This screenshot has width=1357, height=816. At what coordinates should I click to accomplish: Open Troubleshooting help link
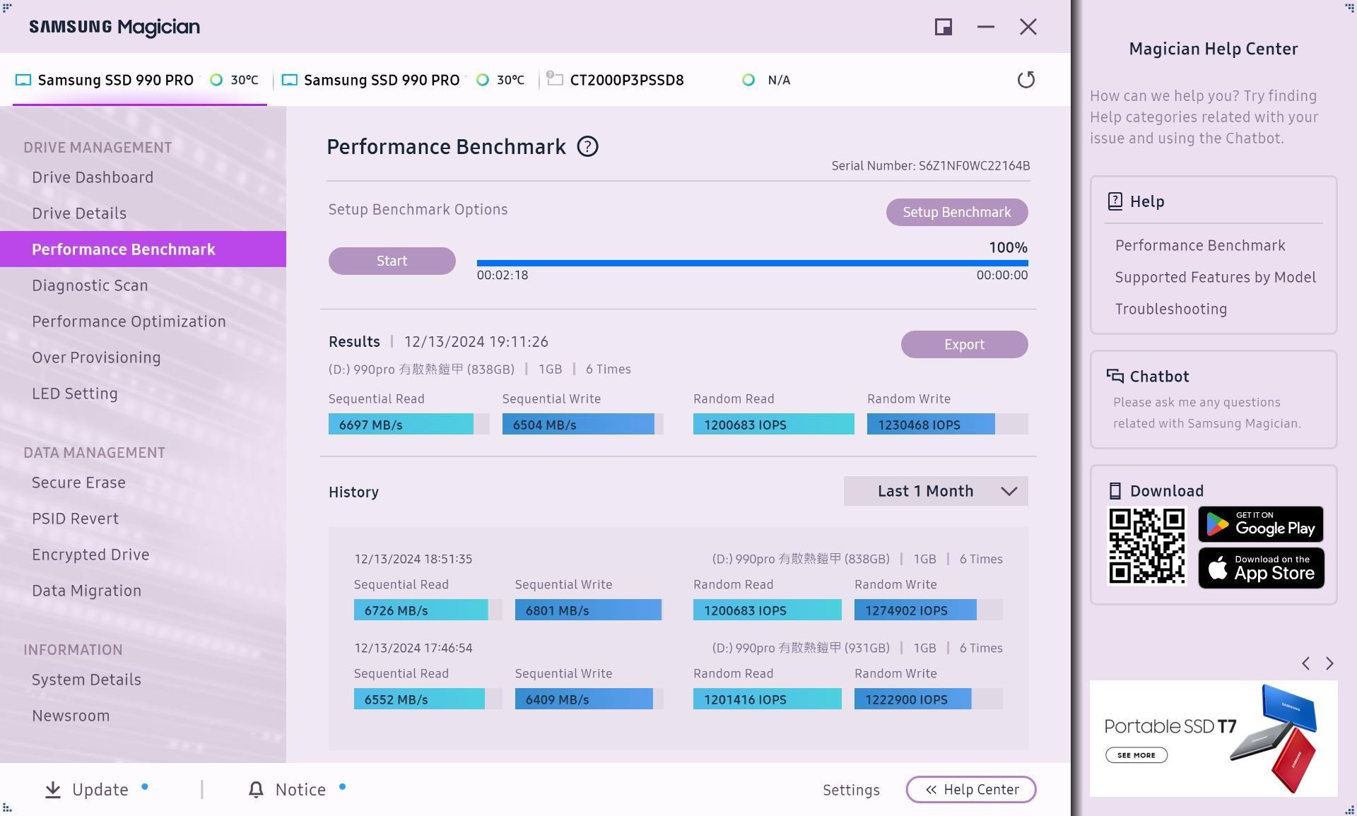click(1171, 309)
